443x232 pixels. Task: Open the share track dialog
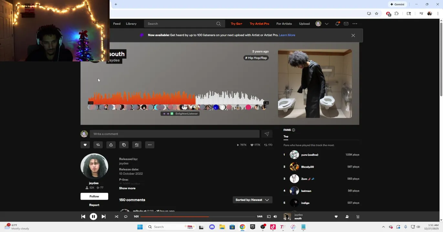pyautogui.click(x=111, y=145)
